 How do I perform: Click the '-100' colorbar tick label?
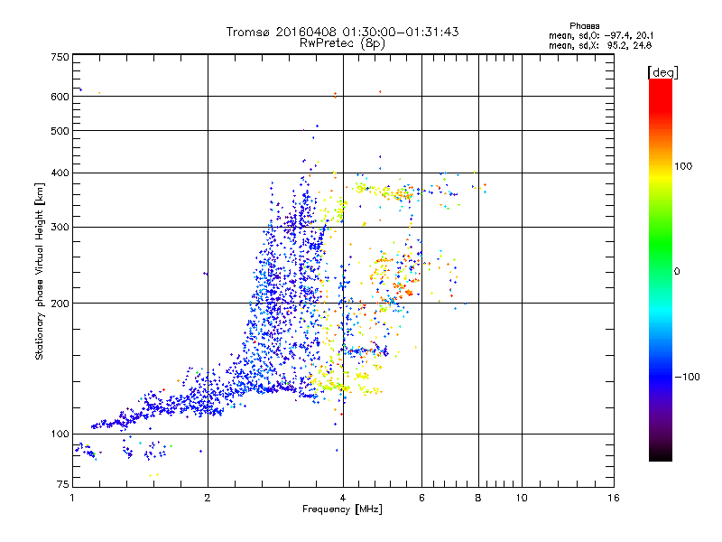tap(687, 377)
